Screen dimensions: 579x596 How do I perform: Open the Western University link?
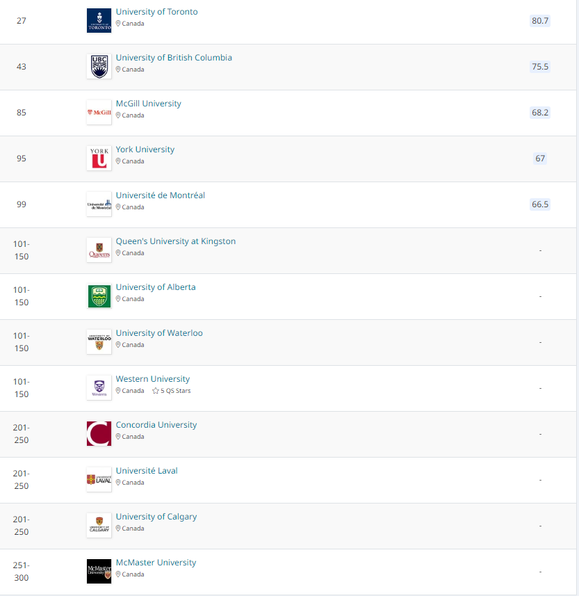pyautogui.click(x=152, y=379)
